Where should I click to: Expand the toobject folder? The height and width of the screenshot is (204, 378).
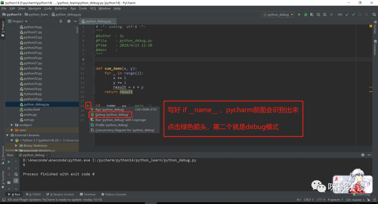coord(12,125)
